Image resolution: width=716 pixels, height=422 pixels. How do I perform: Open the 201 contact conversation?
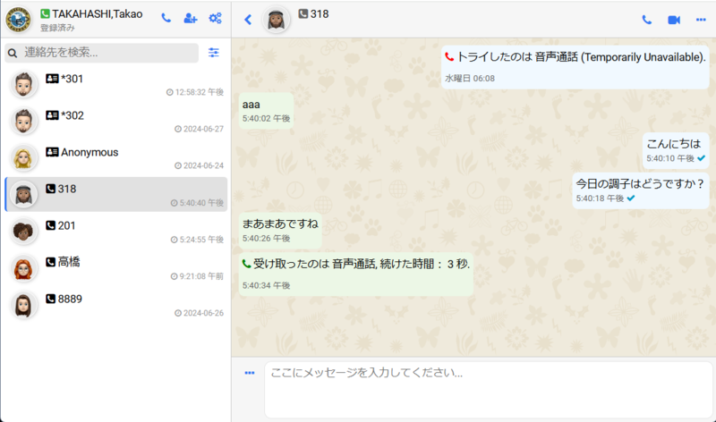[x=116, y=232]
